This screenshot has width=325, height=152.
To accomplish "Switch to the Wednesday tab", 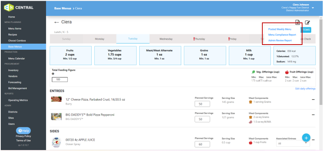I will coord(166,39).
